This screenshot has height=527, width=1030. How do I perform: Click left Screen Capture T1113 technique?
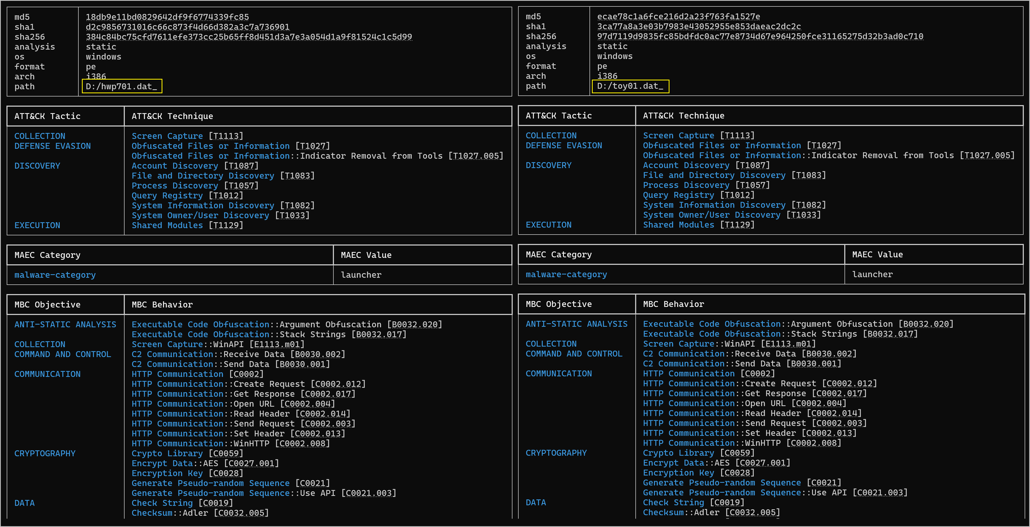click(188, 136)
